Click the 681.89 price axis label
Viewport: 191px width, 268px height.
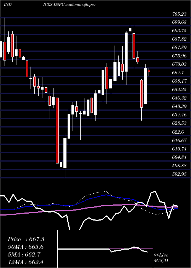click(x=179, y=47)
